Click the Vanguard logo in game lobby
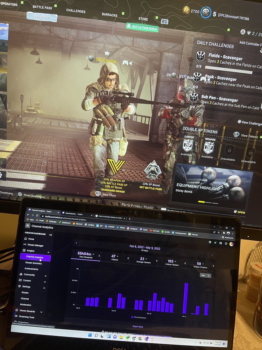The height and width of the screenshot is (350, 262). pos(116,166)
